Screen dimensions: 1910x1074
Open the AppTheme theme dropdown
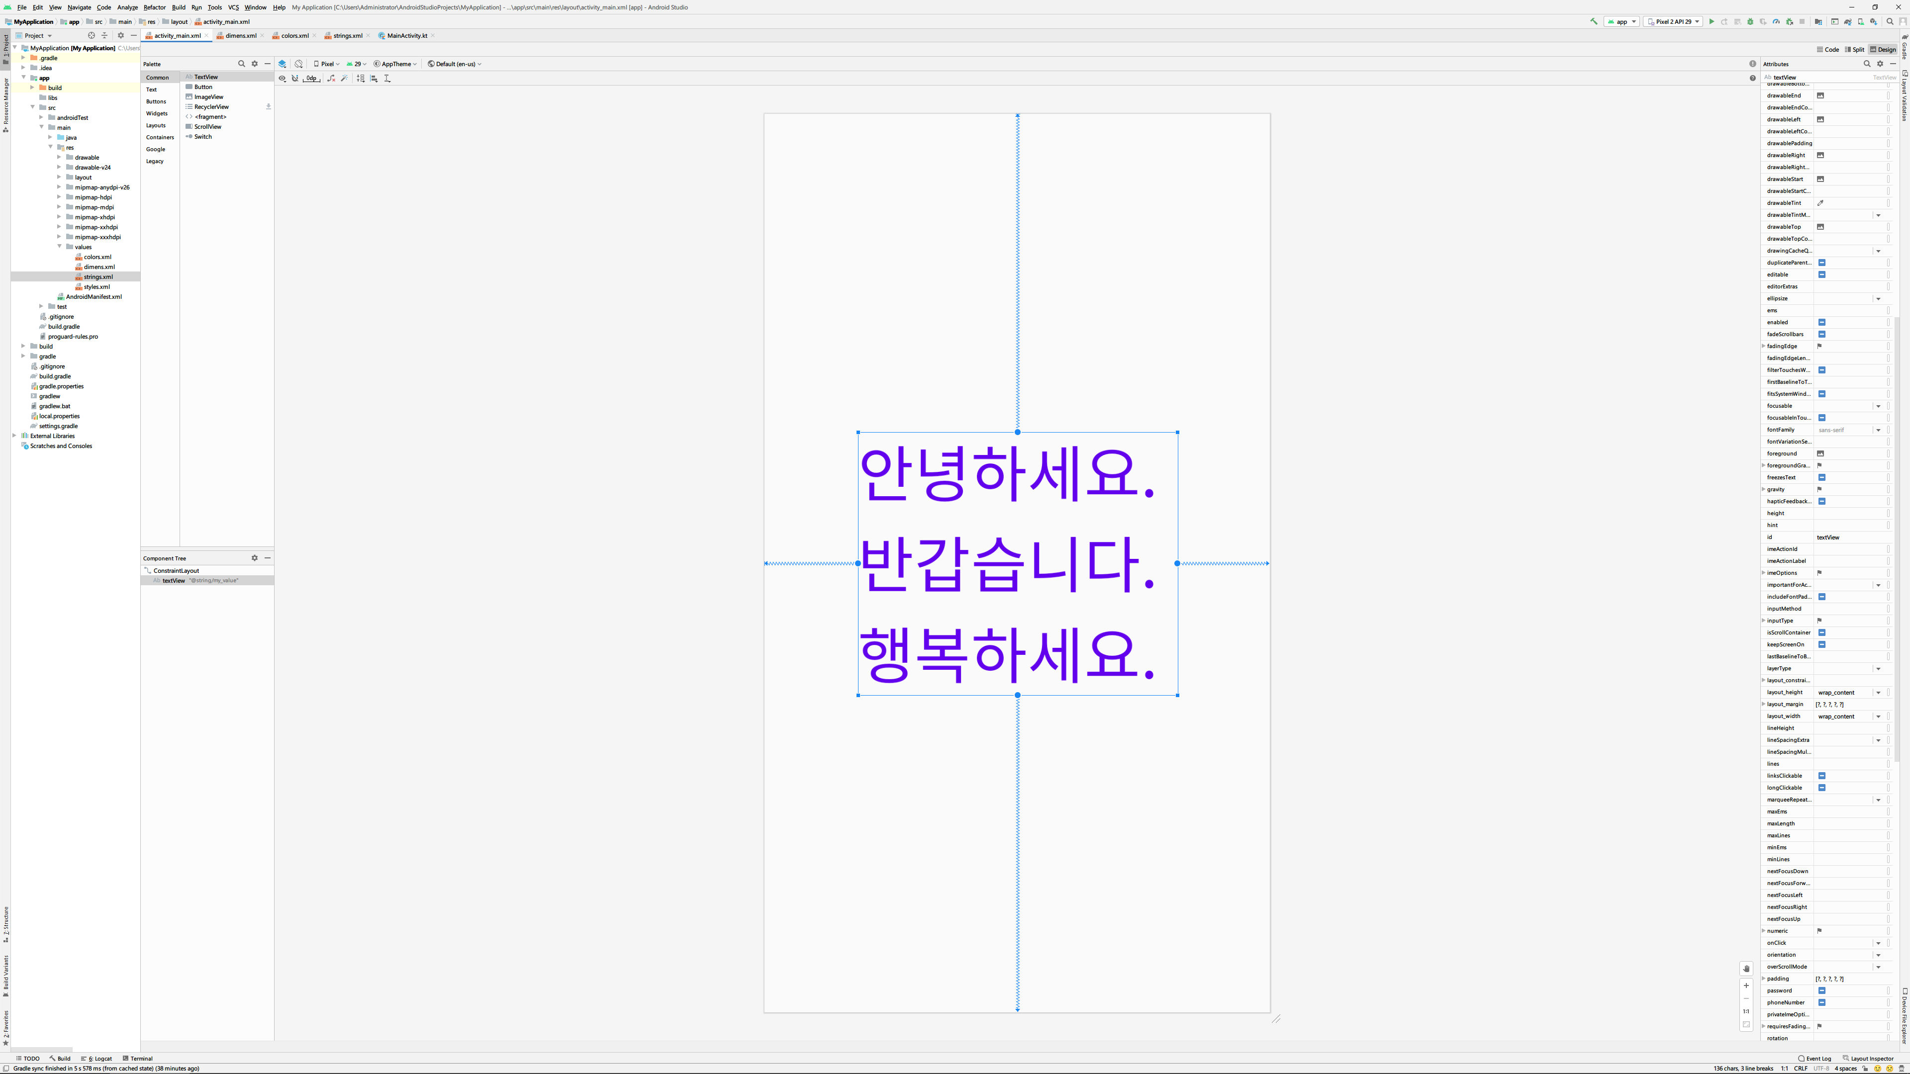tap(396, 64)
